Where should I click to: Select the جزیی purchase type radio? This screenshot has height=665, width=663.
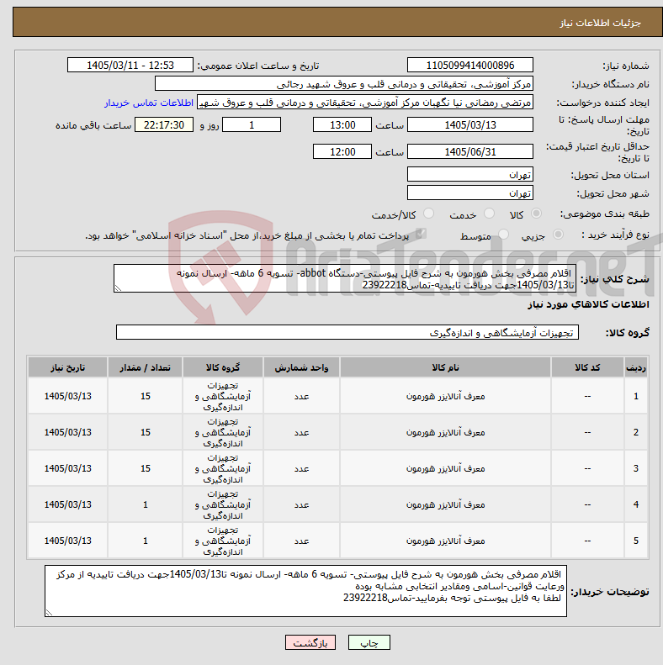click(x=558, y=234)
